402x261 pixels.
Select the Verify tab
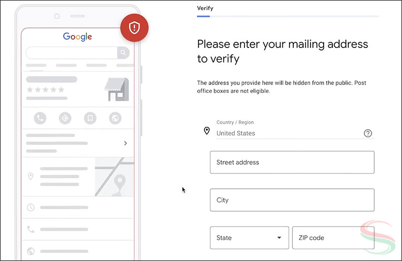click(205, 8)
